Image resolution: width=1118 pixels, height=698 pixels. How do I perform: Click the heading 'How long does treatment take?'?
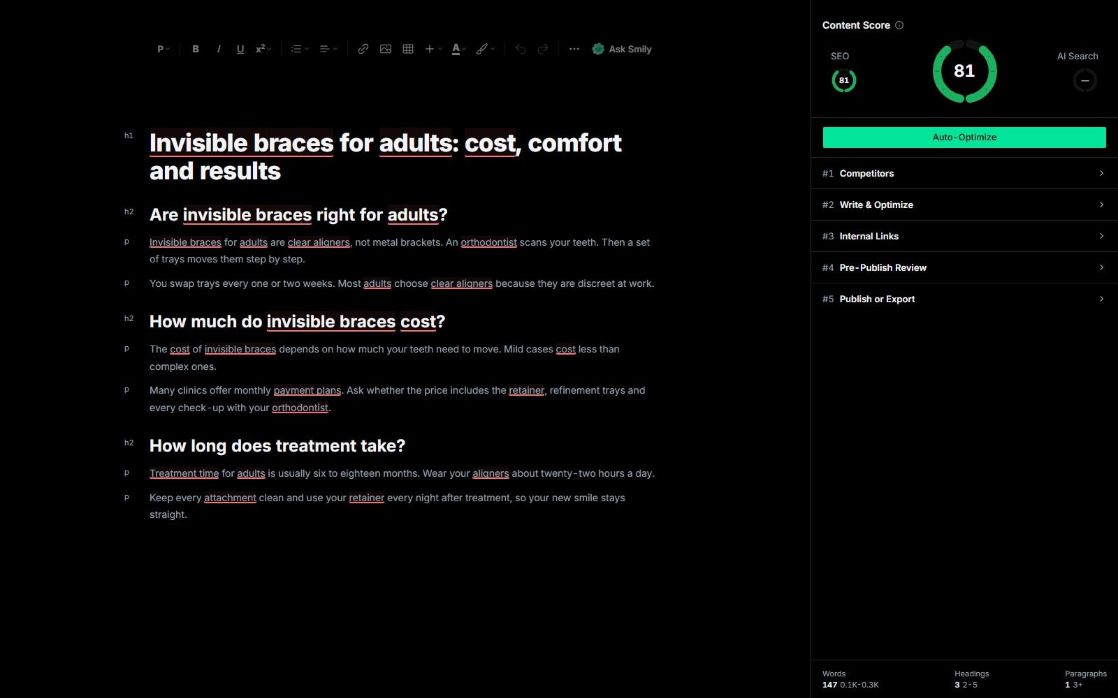tap(277, 446)
